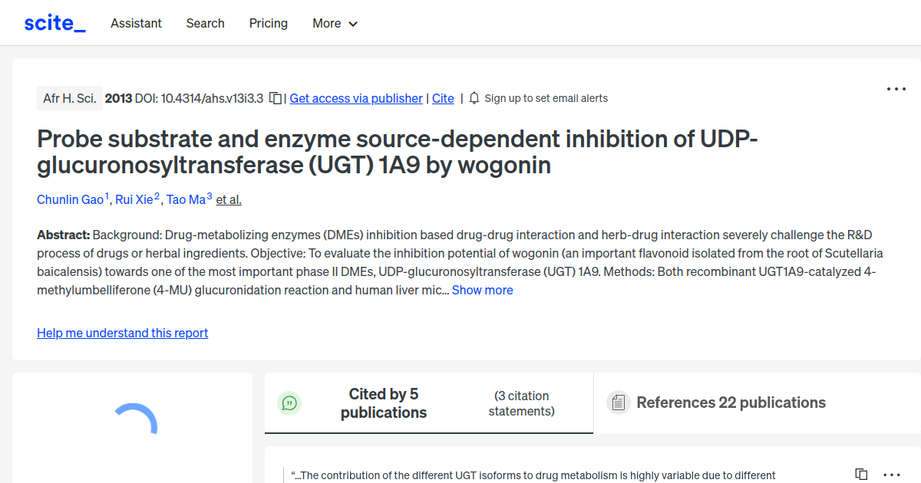The height and width of the screenshot is (483, 921).
Task: Click Get access via publisher
Action: (x=355, y=98)
